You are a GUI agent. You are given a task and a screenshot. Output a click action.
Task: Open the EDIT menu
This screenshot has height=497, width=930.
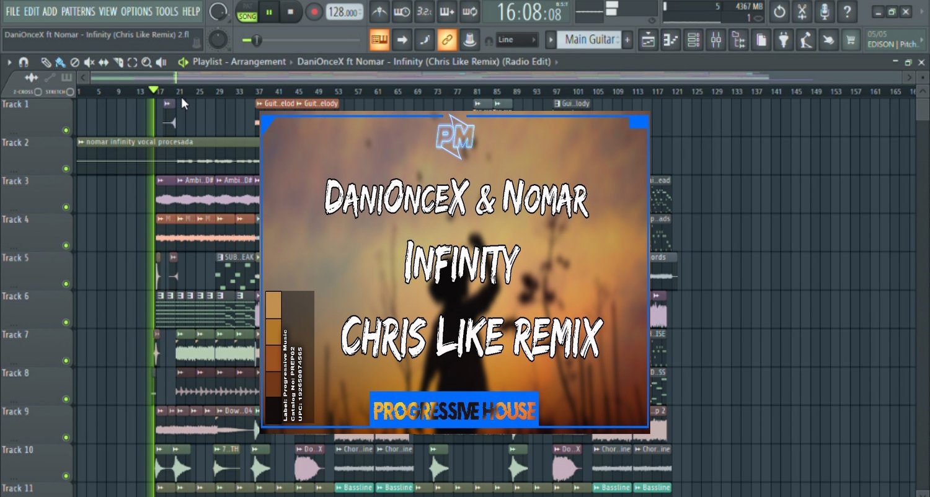(x=32, y=11)
